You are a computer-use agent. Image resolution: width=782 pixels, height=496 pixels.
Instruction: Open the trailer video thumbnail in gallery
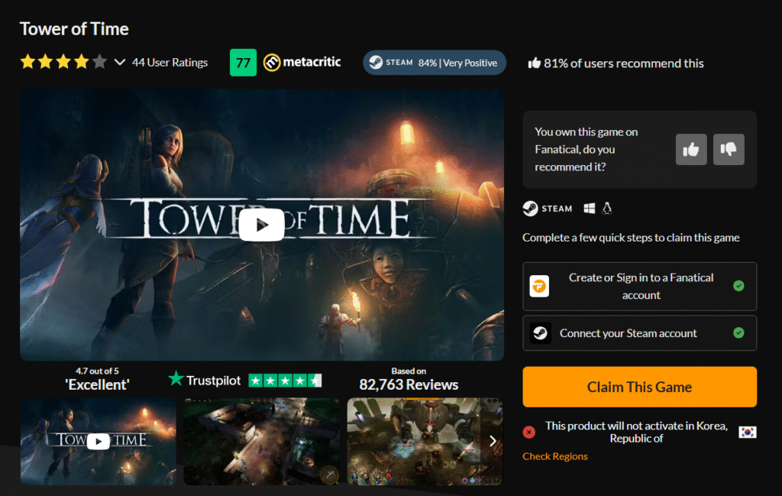point(99,441)
